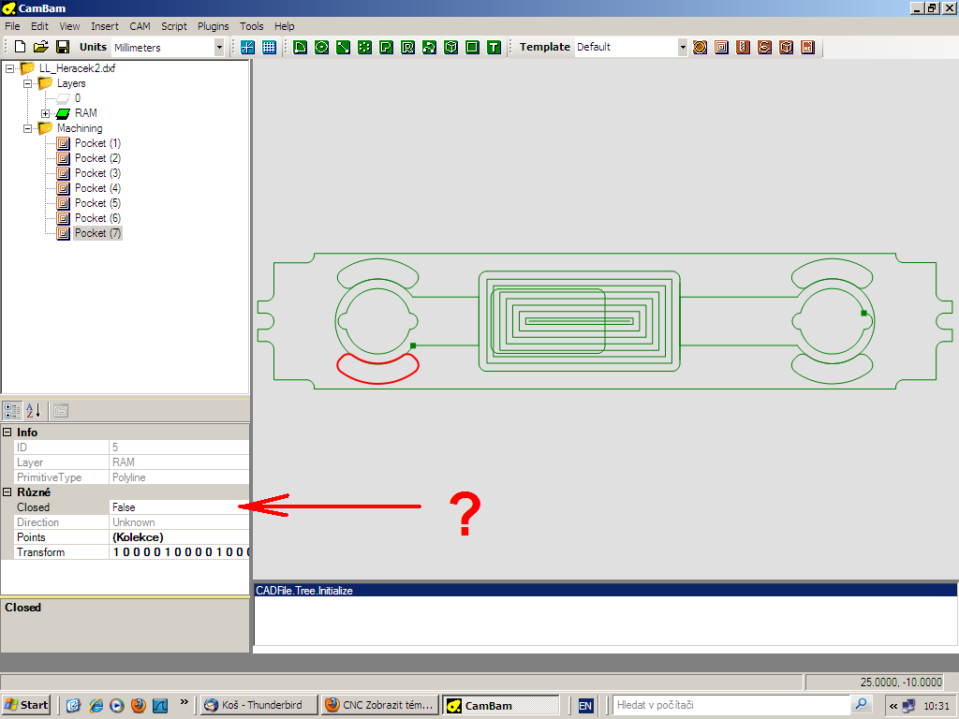Open the Units dropdown
This screenshot has height=719, width=959.
point(219,47)
